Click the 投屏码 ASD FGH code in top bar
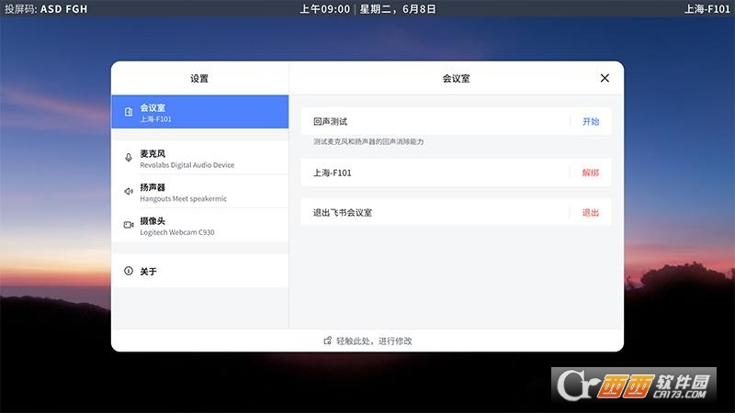This screenshot has width=735, height=413. pos(46,9)
